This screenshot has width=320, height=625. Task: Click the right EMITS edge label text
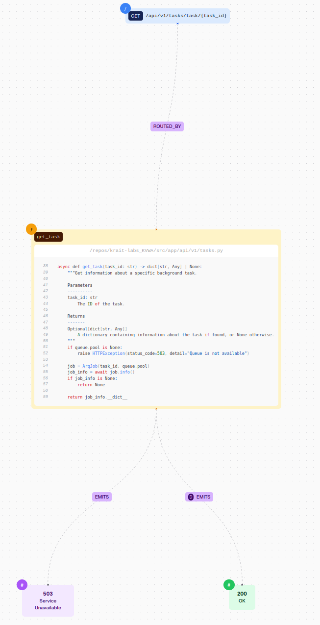coord(203,497)
